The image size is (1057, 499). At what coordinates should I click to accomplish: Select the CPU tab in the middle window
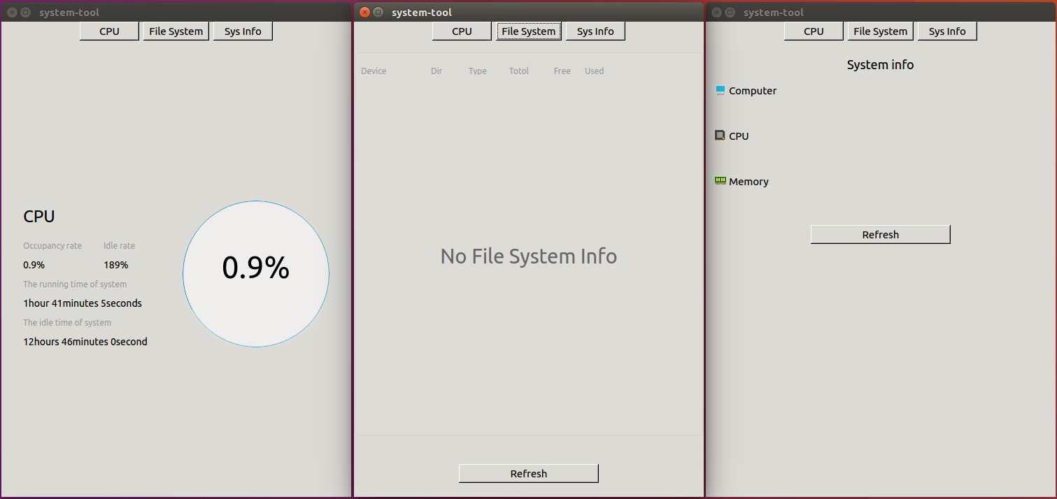[x=462, y=31]
